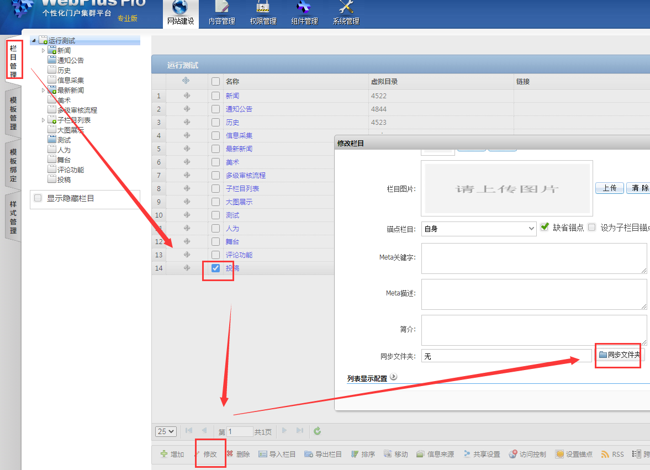The width and height of the screenshot is (650, 470).
Task: Switch to the 模板管理 side tab
Action: pyautogui.click(x=13, y=114)
